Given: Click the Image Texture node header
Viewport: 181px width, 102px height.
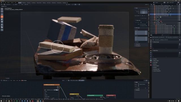Looking at the screenshot, I should point(51,85).
